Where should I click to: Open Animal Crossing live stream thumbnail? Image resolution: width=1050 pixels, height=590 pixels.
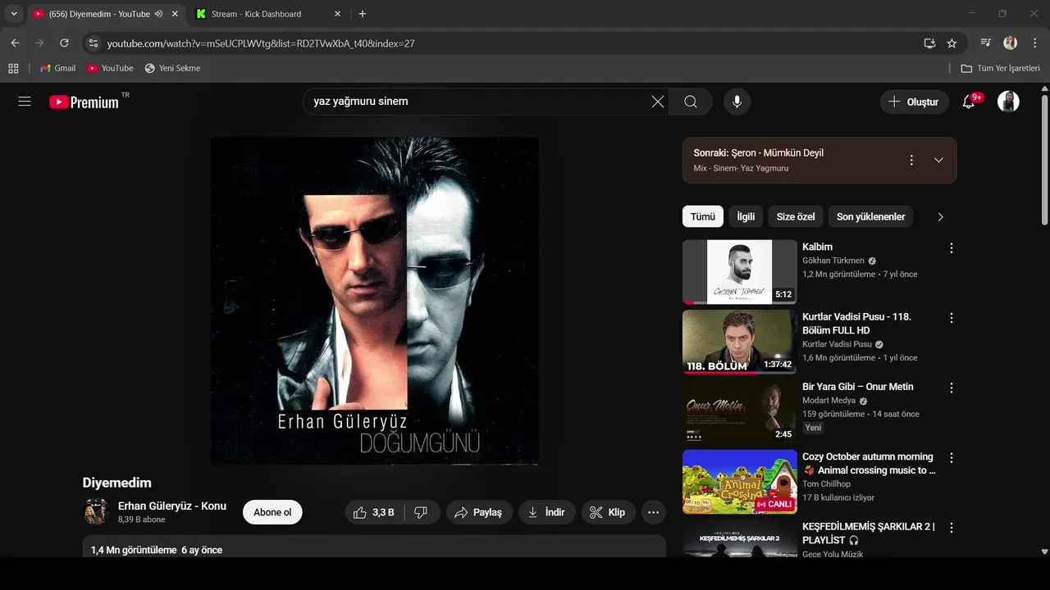tap(740, 482)
